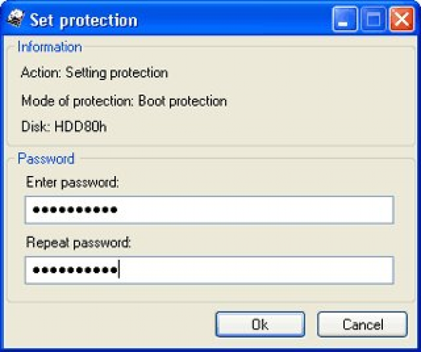Focus the Repeat password input field
Image resolution: width=421 pixels, height=352 pixels.
[209, 270]
